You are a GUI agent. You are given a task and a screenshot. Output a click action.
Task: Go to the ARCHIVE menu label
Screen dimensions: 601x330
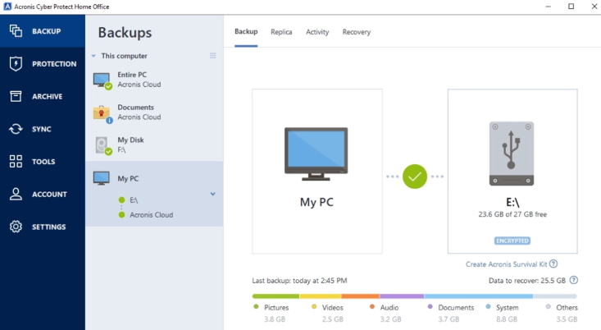coord(47,97)
